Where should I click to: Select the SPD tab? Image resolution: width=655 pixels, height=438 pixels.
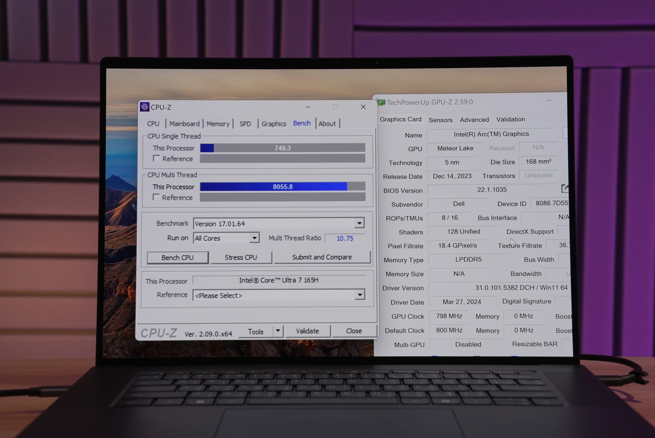coord(245,123)
